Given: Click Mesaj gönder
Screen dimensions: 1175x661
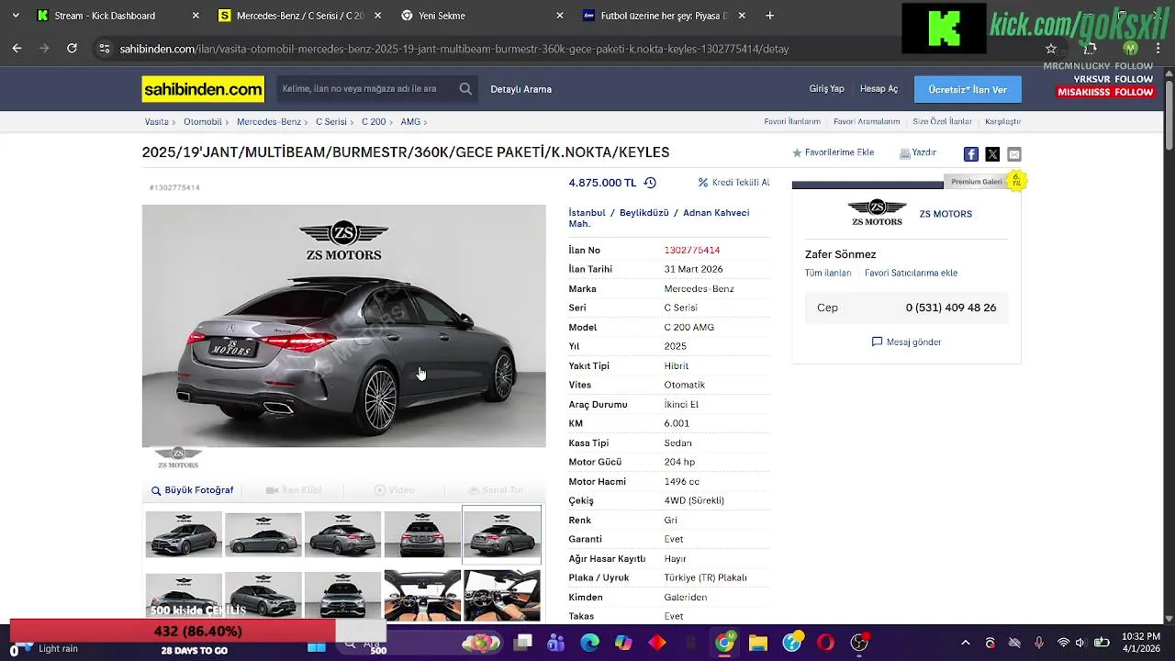Looking at the screenshot, I should (x=906, y=342).
